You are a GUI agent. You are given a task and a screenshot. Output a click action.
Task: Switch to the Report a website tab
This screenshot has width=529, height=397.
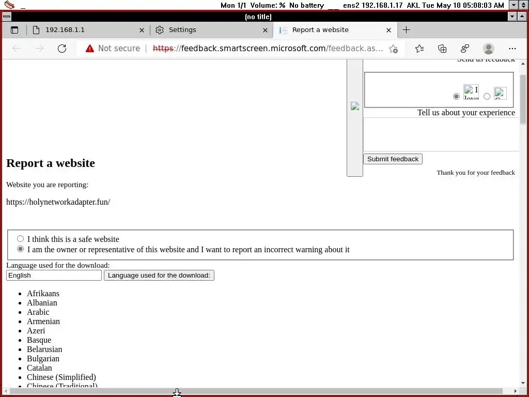(x=335, y=30)
